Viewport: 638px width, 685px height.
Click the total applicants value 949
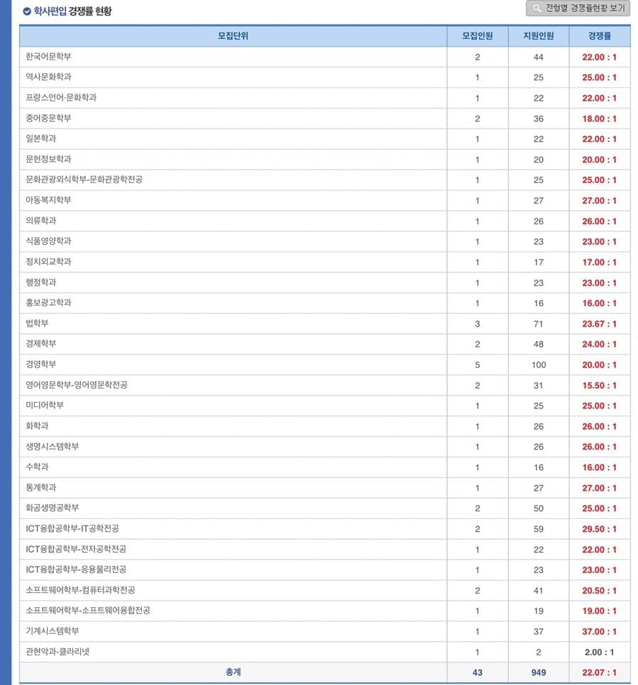539,673
